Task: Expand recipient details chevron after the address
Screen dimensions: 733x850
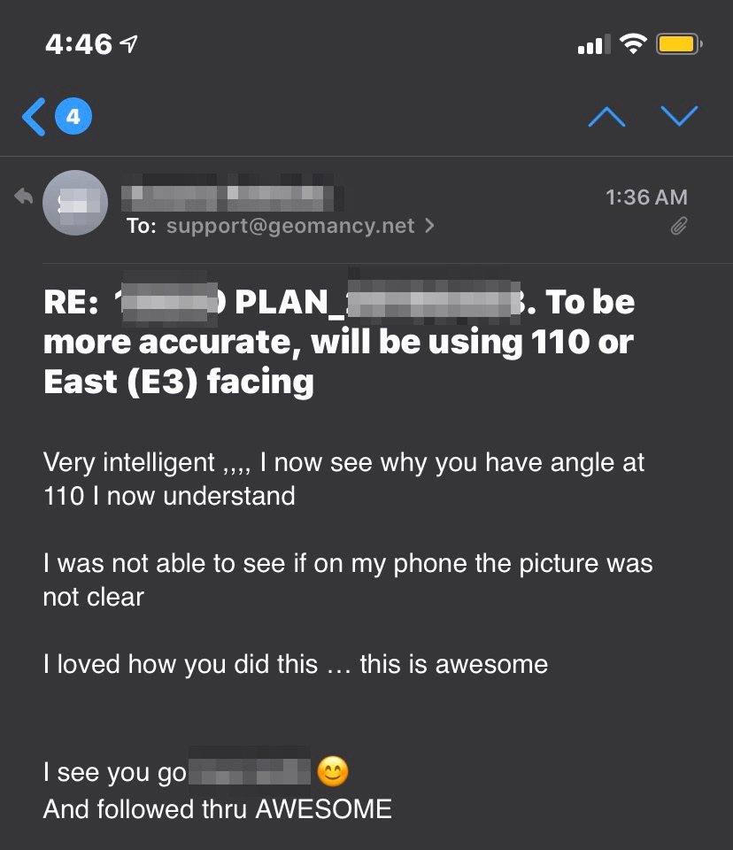Action: tap(430, 226)
